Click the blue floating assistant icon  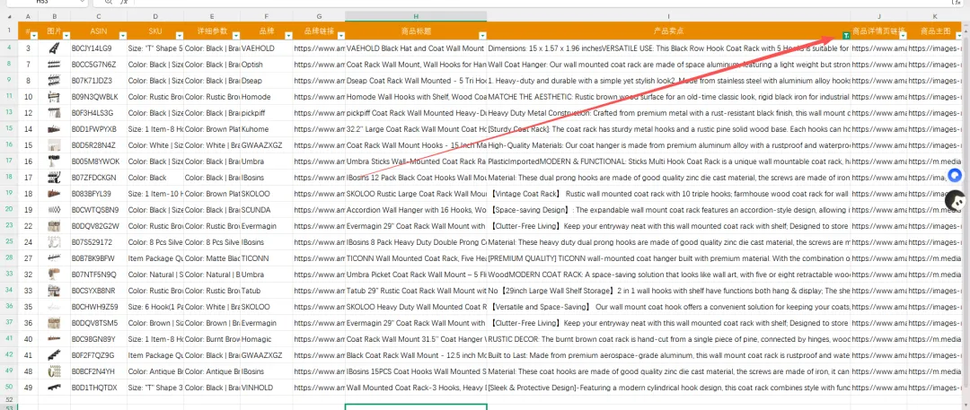tap(955, 176)
